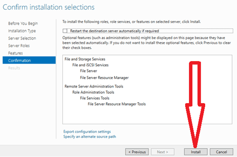
Task: Jump to the Server Roles step
Action: pos(19,46)
